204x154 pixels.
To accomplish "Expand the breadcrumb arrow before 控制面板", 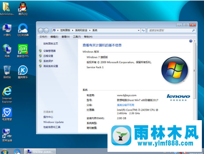I will click(x=58, y=30).
